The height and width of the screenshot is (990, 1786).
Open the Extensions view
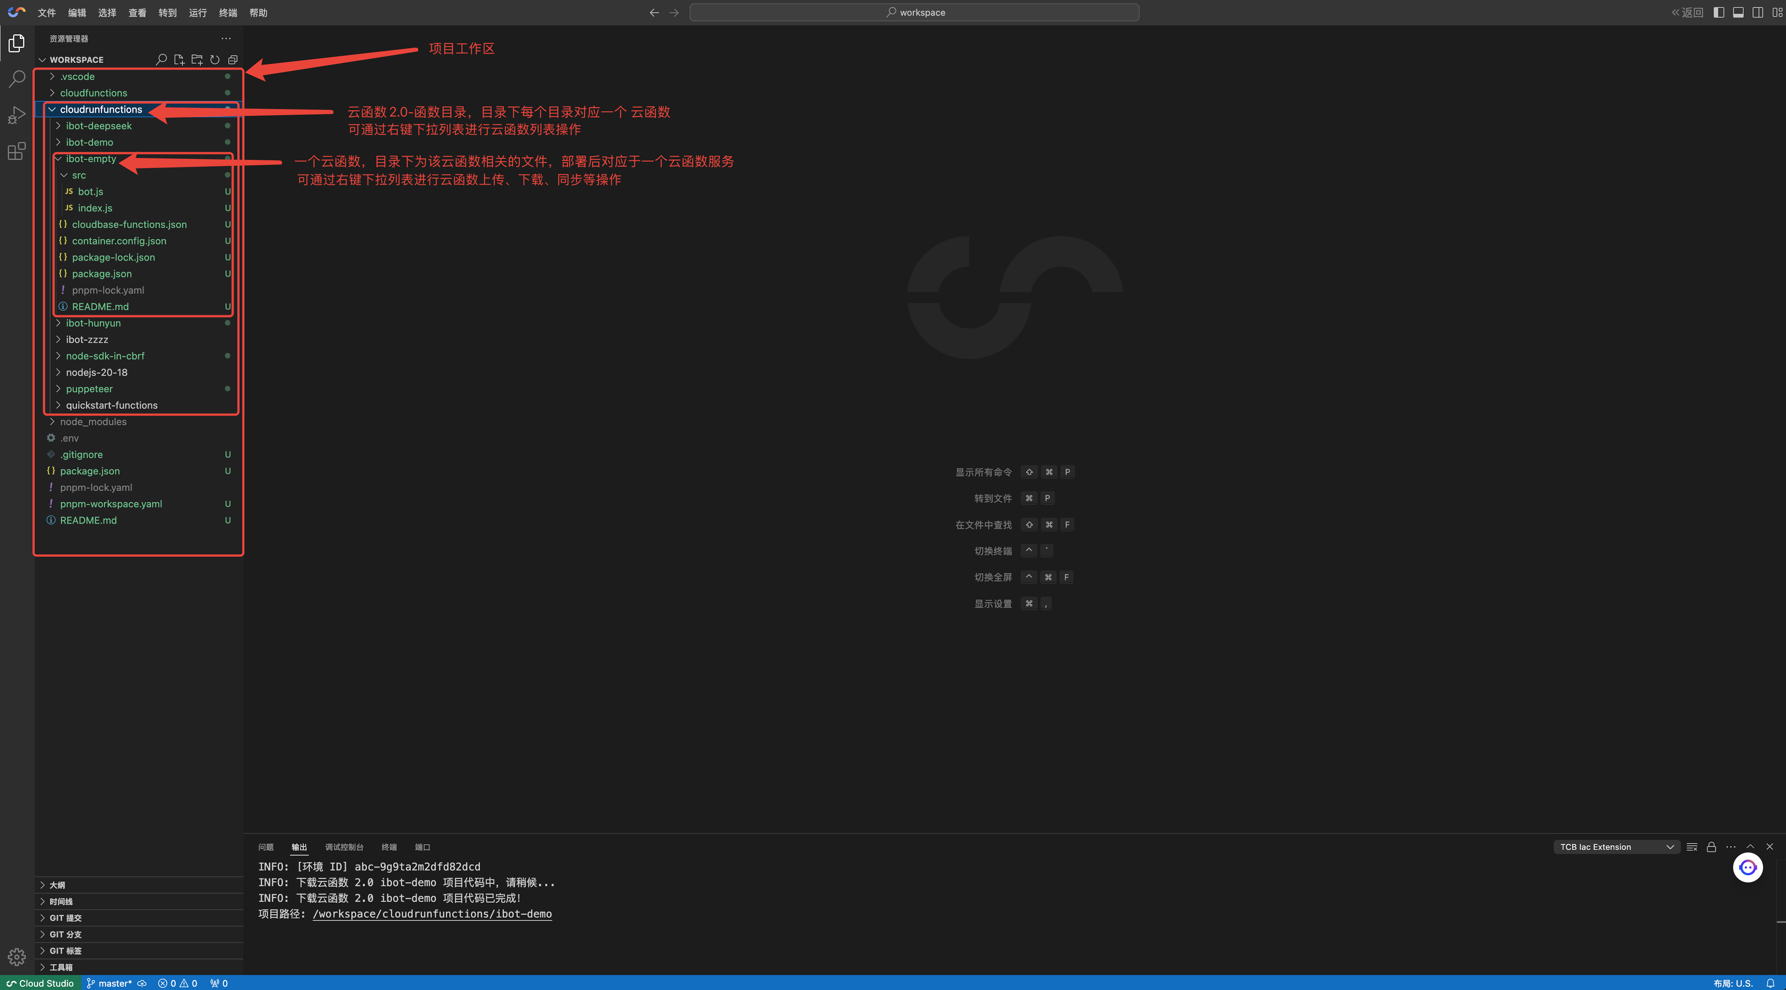[x=17, y=151]
